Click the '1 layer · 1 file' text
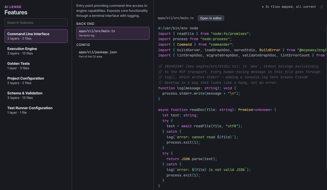Screen dimensions: 327x190 click(17, 112)
